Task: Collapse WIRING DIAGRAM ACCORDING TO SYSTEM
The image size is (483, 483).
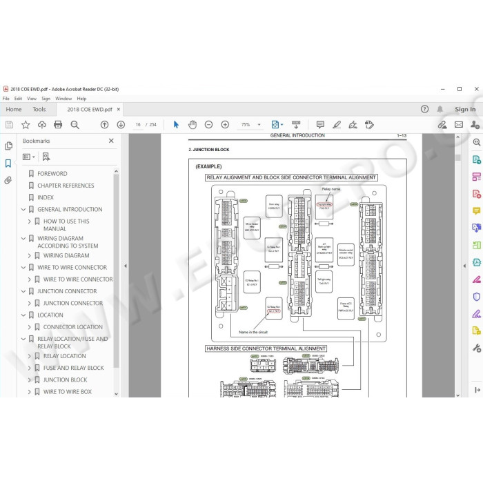Action: pos(23,239)
